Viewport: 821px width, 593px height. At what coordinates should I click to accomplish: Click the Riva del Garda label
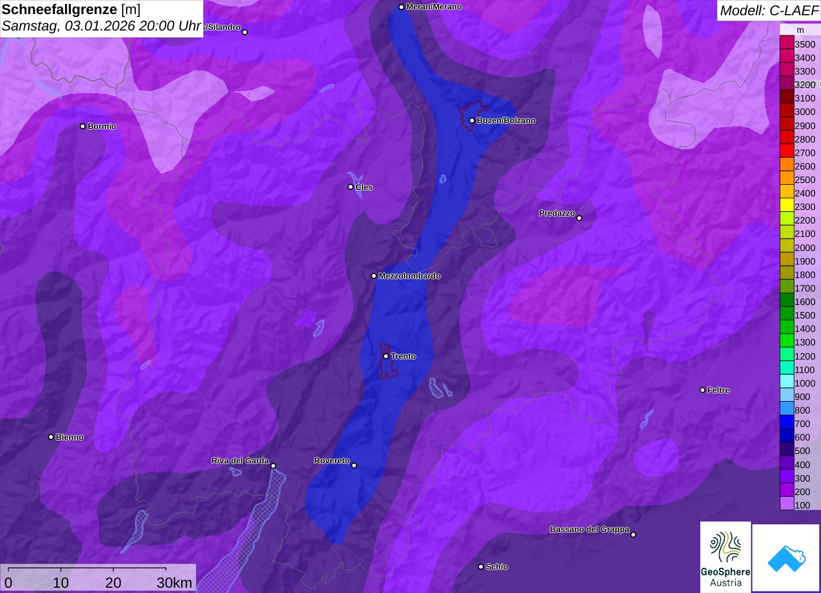(240, 460)
